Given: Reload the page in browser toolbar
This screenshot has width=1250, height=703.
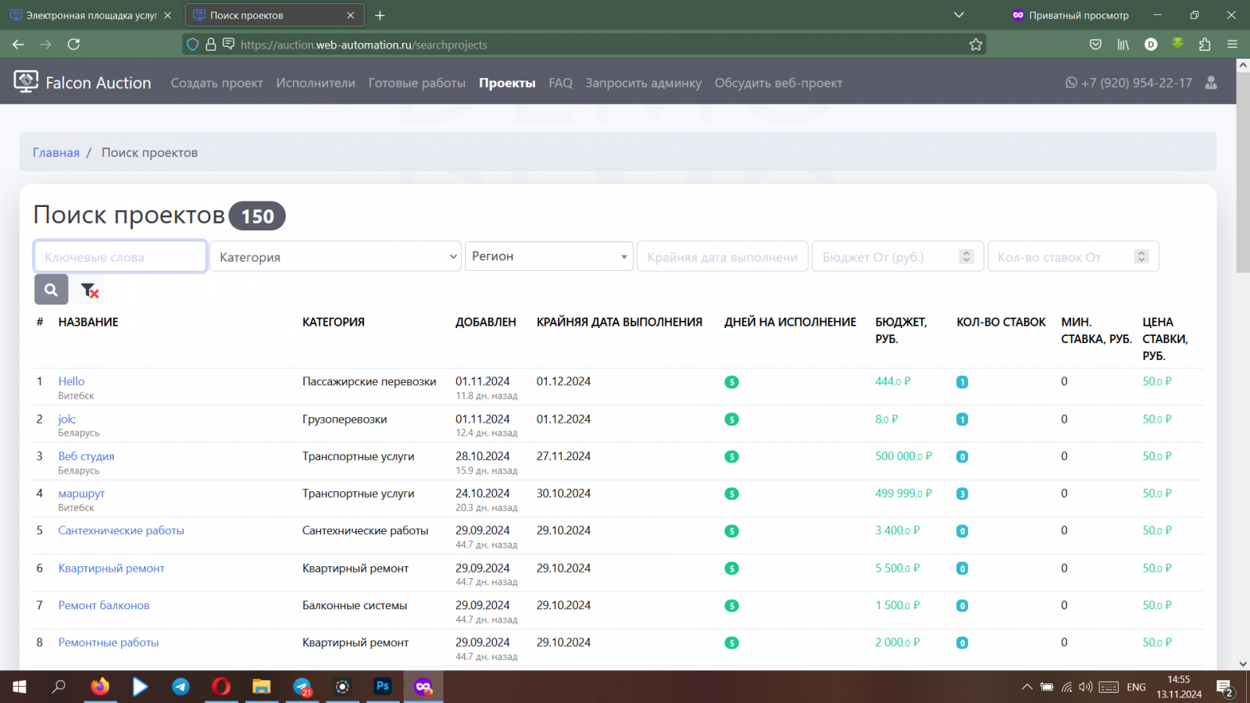Looking at the screenshot, I should point(73,45).
